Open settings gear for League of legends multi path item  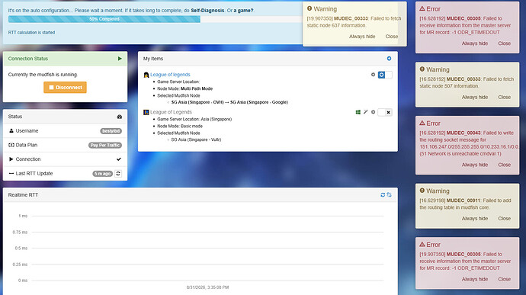[x=373, y=75]
